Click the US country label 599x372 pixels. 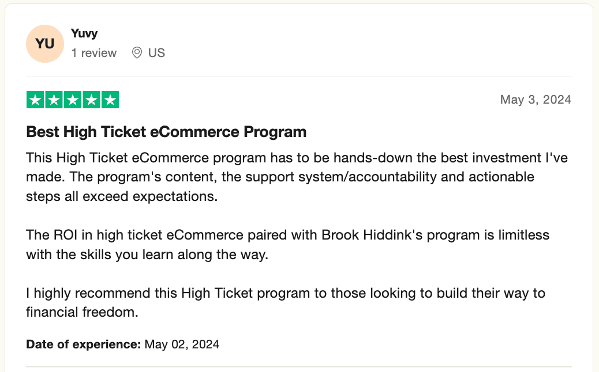[x=156, y=53]
